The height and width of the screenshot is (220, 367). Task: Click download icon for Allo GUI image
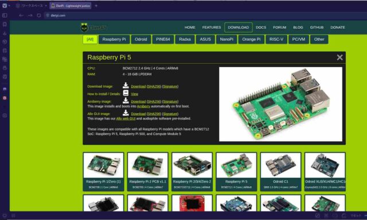pyautogui.click(x=126, y=113)
